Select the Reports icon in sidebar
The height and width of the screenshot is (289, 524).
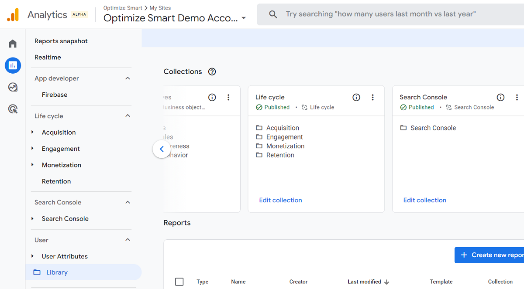pyautogui.click(x=12, y=65)
